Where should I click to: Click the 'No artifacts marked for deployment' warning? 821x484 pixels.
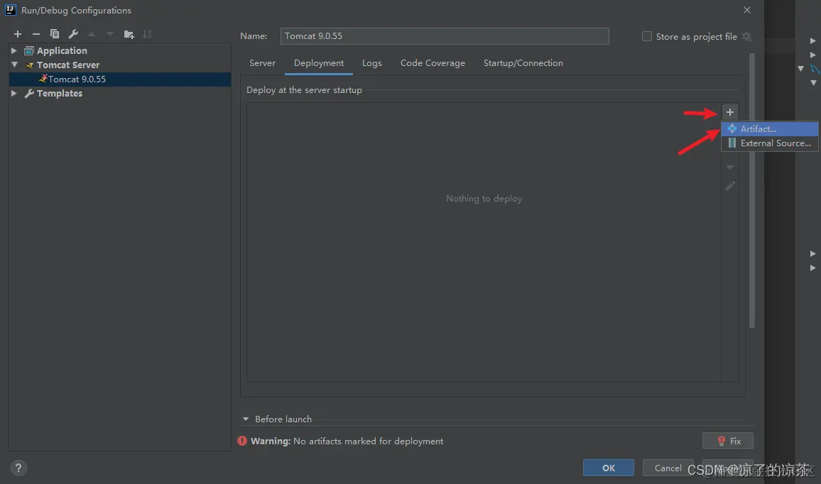[x=368, y=441]
